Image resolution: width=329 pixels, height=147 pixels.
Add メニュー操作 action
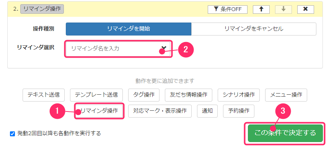point(286,95)
